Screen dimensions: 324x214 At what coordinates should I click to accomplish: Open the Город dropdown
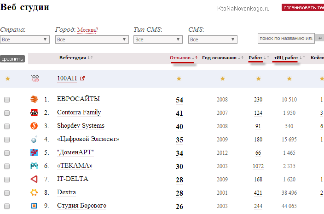pos(92,39)
